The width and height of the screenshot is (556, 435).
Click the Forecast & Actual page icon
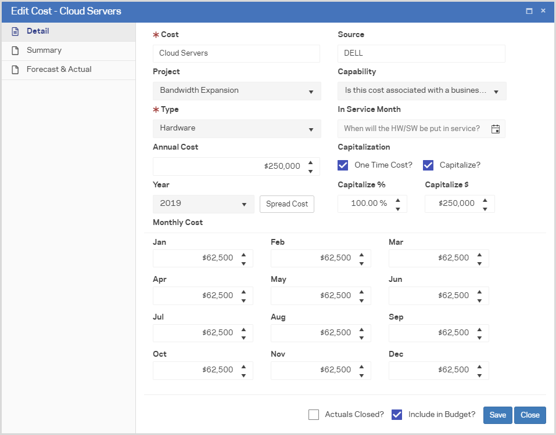[x=16, y=70]
